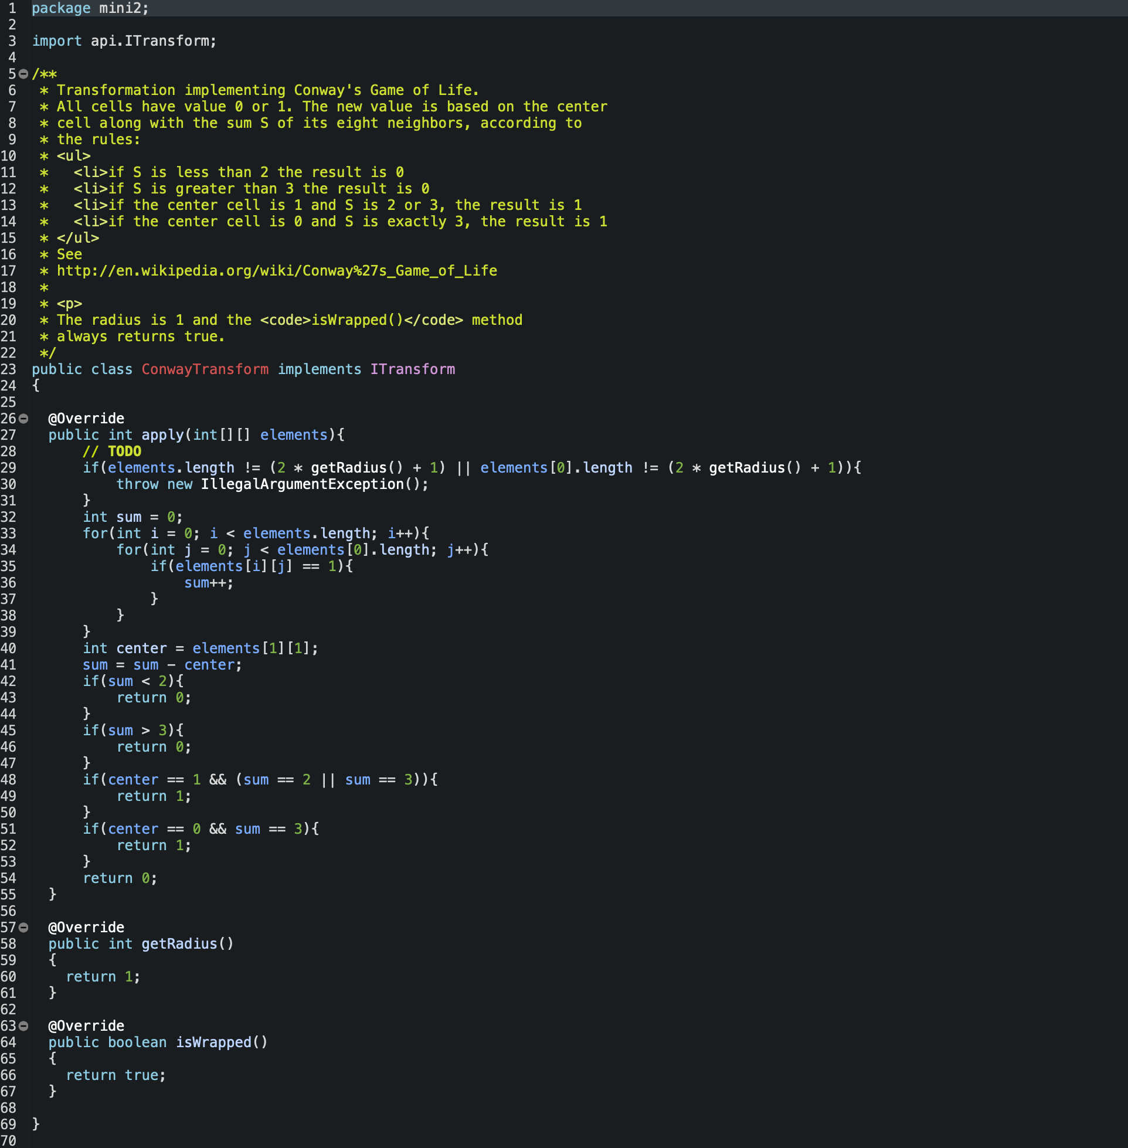Click the 'sum++;' statement
This screenshot has width=1128, height=1148.
(x=209, y=583)
